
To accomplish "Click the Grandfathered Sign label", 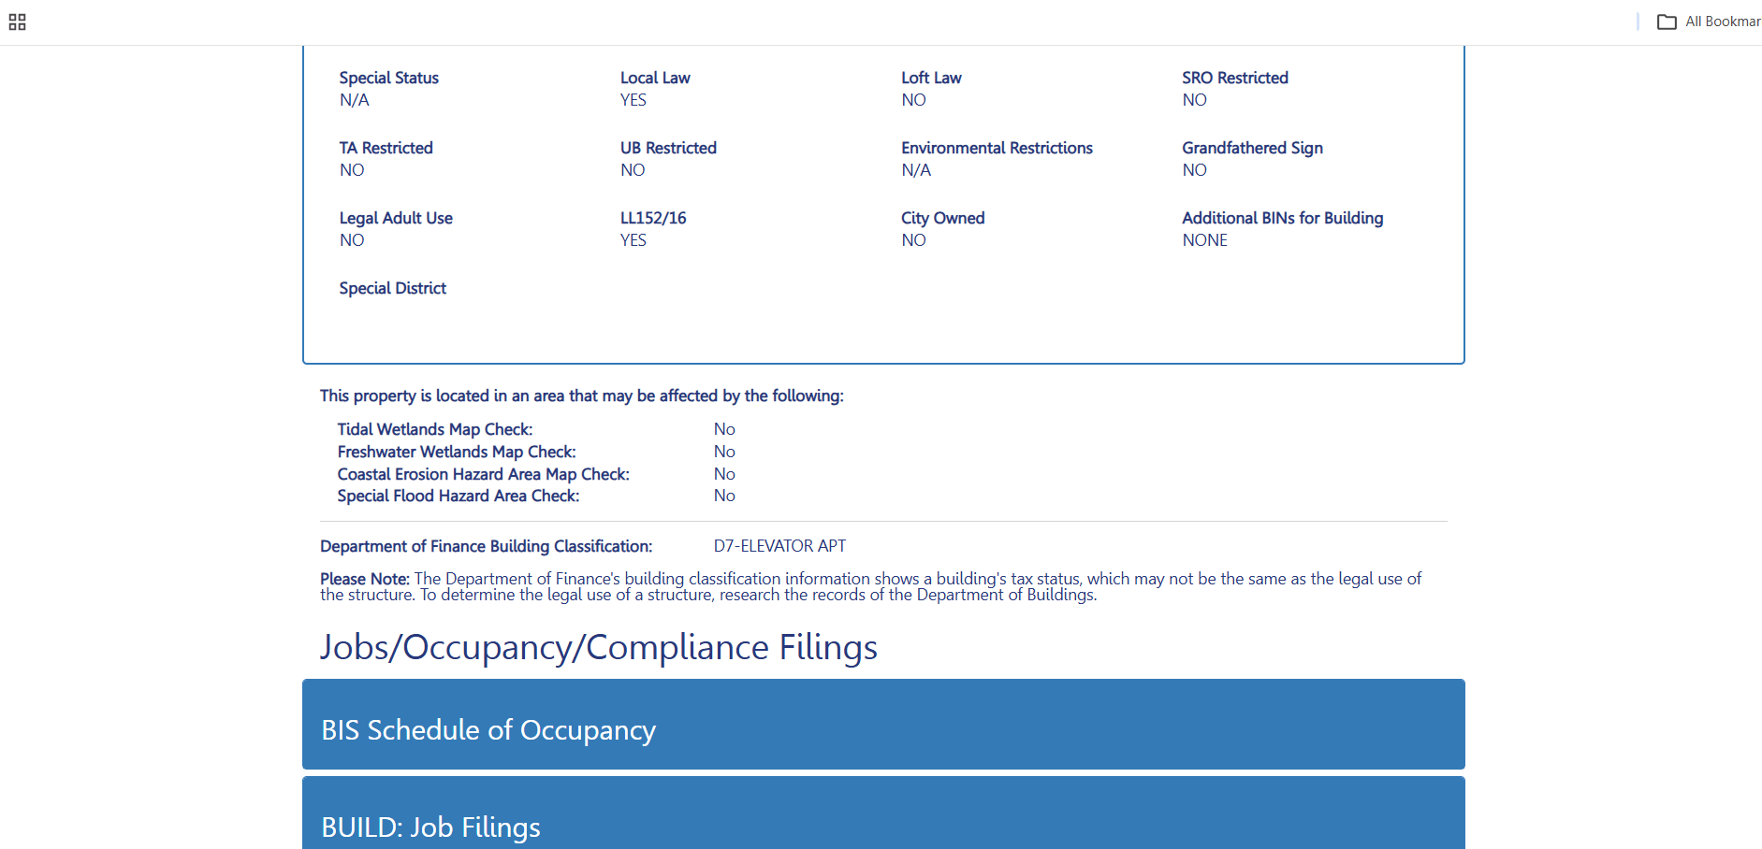I will pos(1252,148).
